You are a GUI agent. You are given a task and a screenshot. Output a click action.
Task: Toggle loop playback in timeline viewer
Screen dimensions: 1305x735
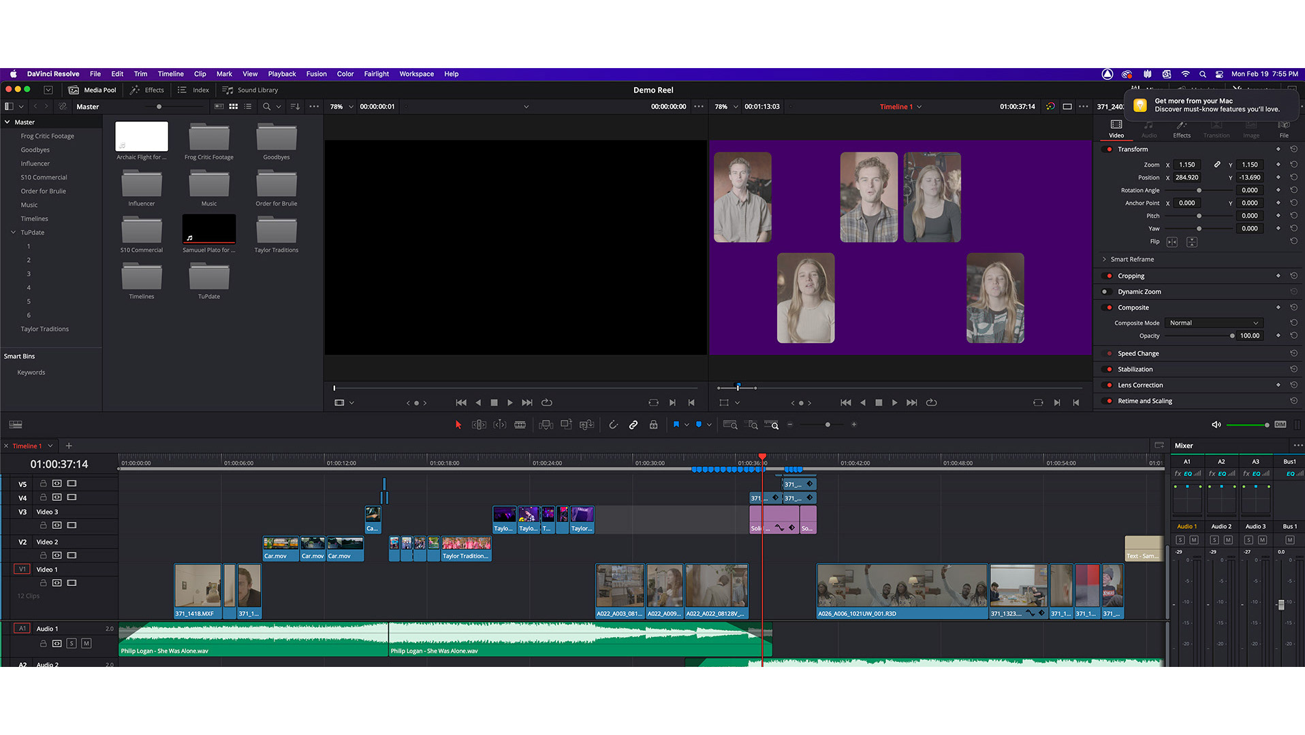pos(932,403)
